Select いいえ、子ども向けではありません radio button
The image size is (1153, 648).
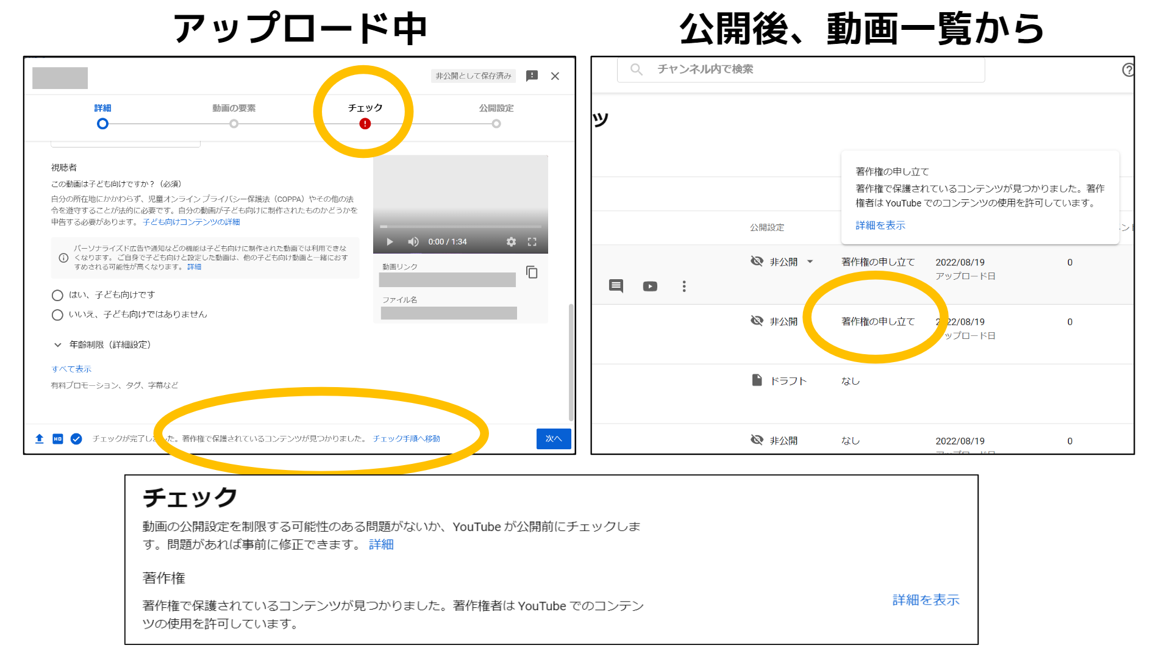(57, 315)
